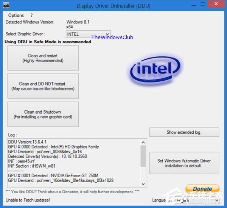Select log line 'Detected Driver(s) Version(s) : 10.18.10.3960'
The image size is (227, 208).
(x=48, y=156)
